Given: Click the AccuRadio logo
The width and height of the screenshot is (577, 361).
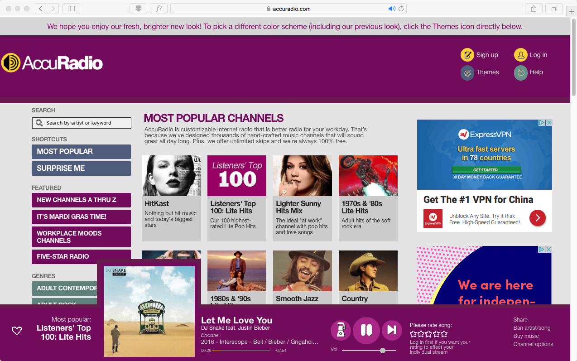Looking at the screenshot, I should (x=52, y=63).
